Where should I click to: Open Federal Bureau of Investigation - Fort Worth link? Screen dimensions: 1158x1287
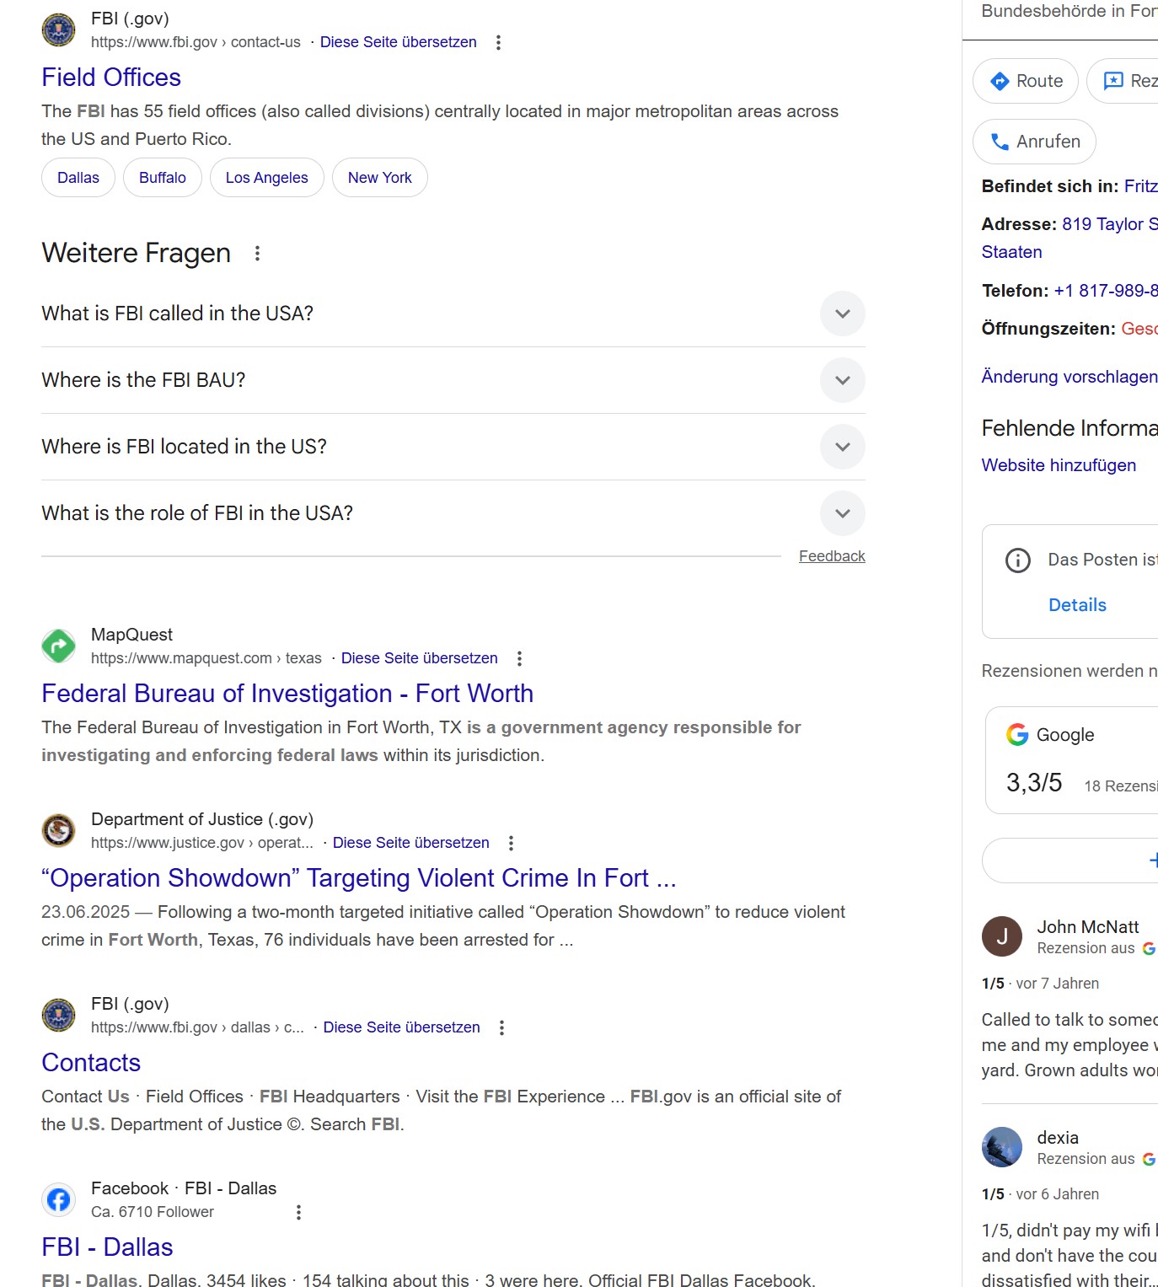click(287, 694)
